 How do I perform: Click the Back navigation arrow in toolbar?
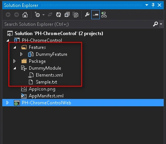click(x=8, y=15)
